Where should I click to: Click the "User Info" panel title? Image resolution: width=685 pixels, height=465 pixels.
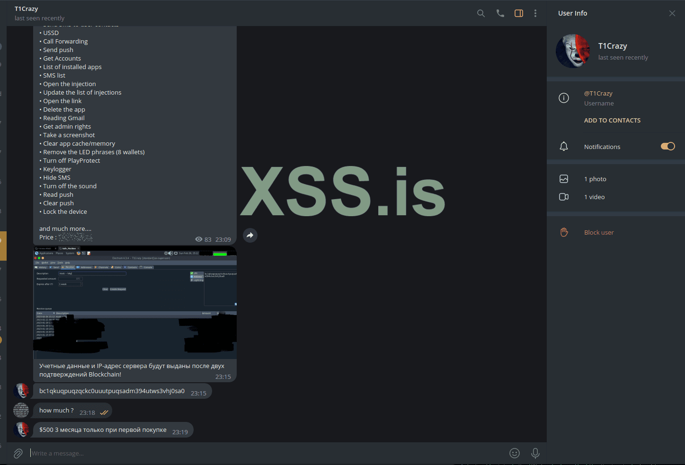(572, 13)
